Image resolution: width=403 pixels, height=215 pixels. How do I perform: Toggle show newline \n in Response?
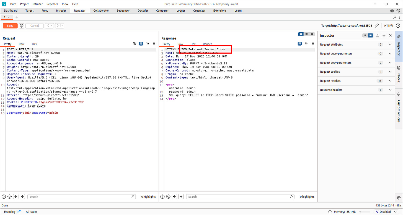pos(306,44)
